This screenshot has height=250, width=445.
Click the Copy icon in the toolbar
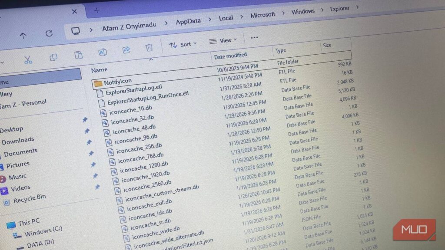pyautogui.click(x=54, y=57)
